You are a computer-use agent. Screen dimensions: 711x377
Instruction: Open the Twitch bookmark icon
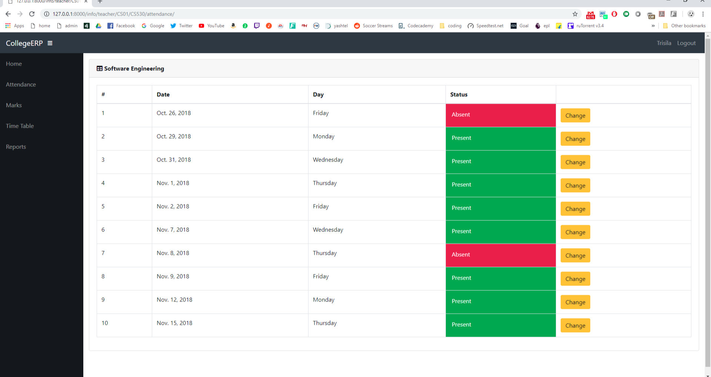coord(257,26)
